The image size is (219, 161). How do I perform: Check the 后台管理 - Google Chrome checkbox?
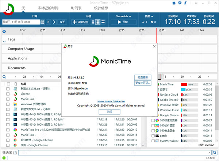click(x=8, y=140)
